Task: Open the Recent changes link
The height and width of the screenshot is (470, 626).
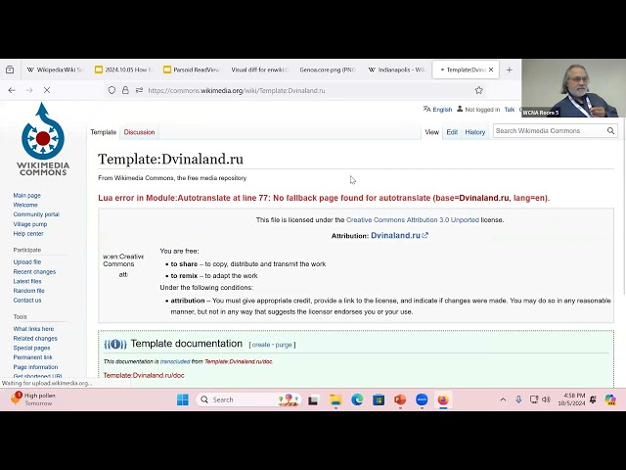Action: pyautogui.click(x=34, y=272)
